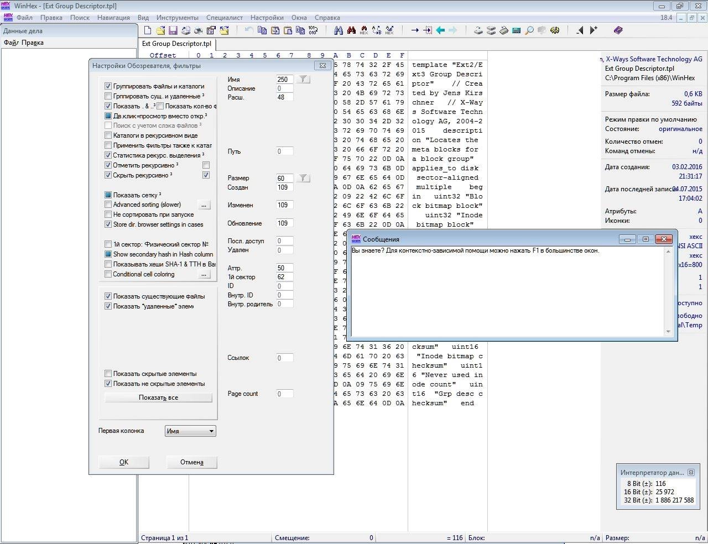Create a new file with the blank page icon
The width and height of the screenshot is (708, 544).
click(x=148, y=30)
